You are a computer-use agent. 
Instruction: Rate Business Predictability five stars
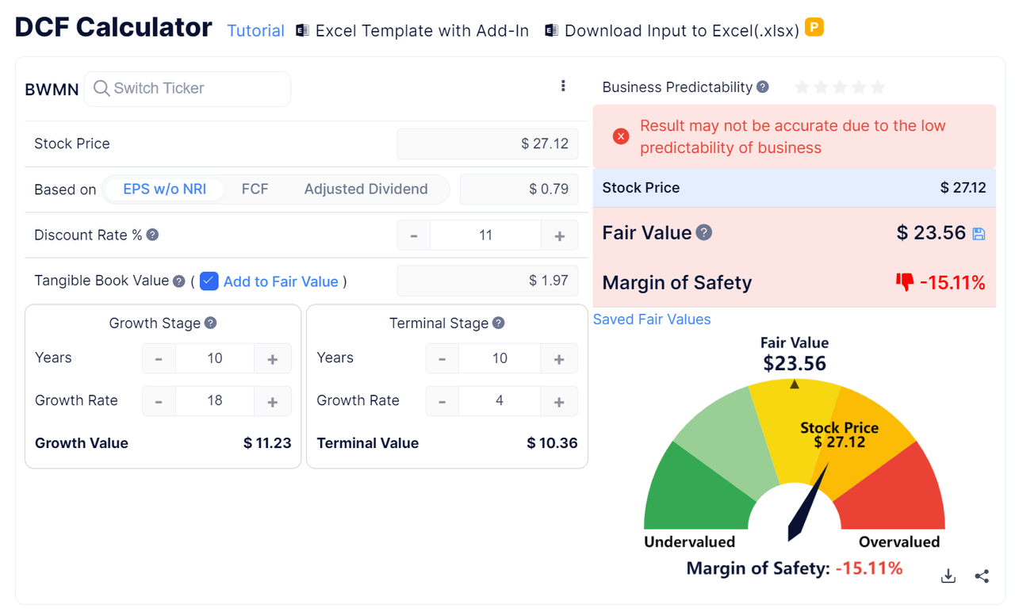click(x=877, y=87)
